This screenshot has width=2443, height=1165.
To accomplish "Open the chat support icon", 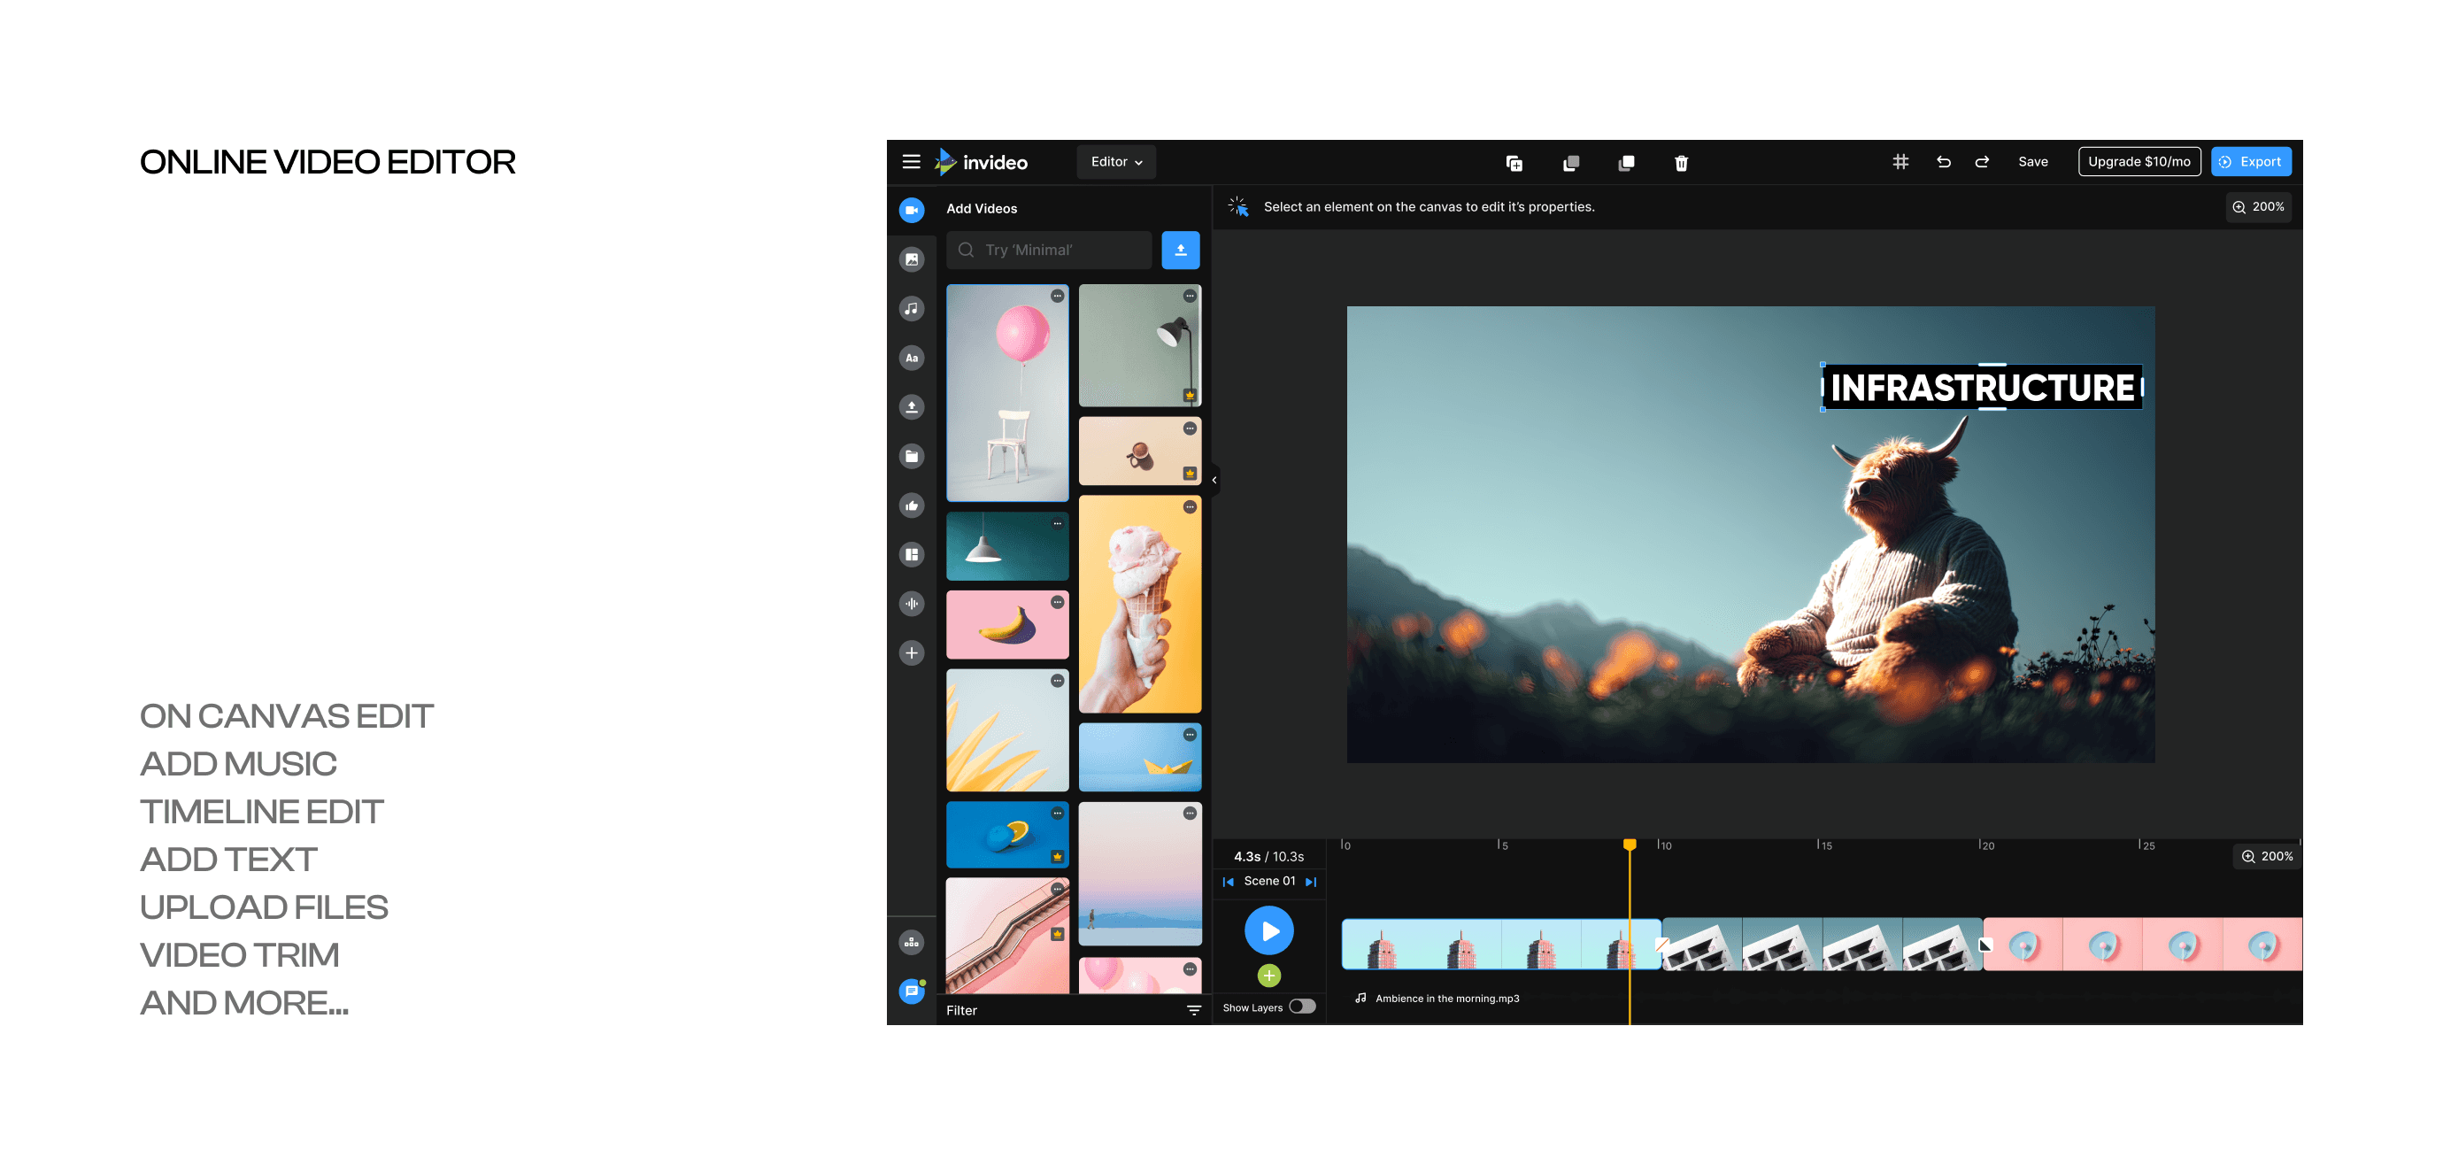I will [912, 991].
